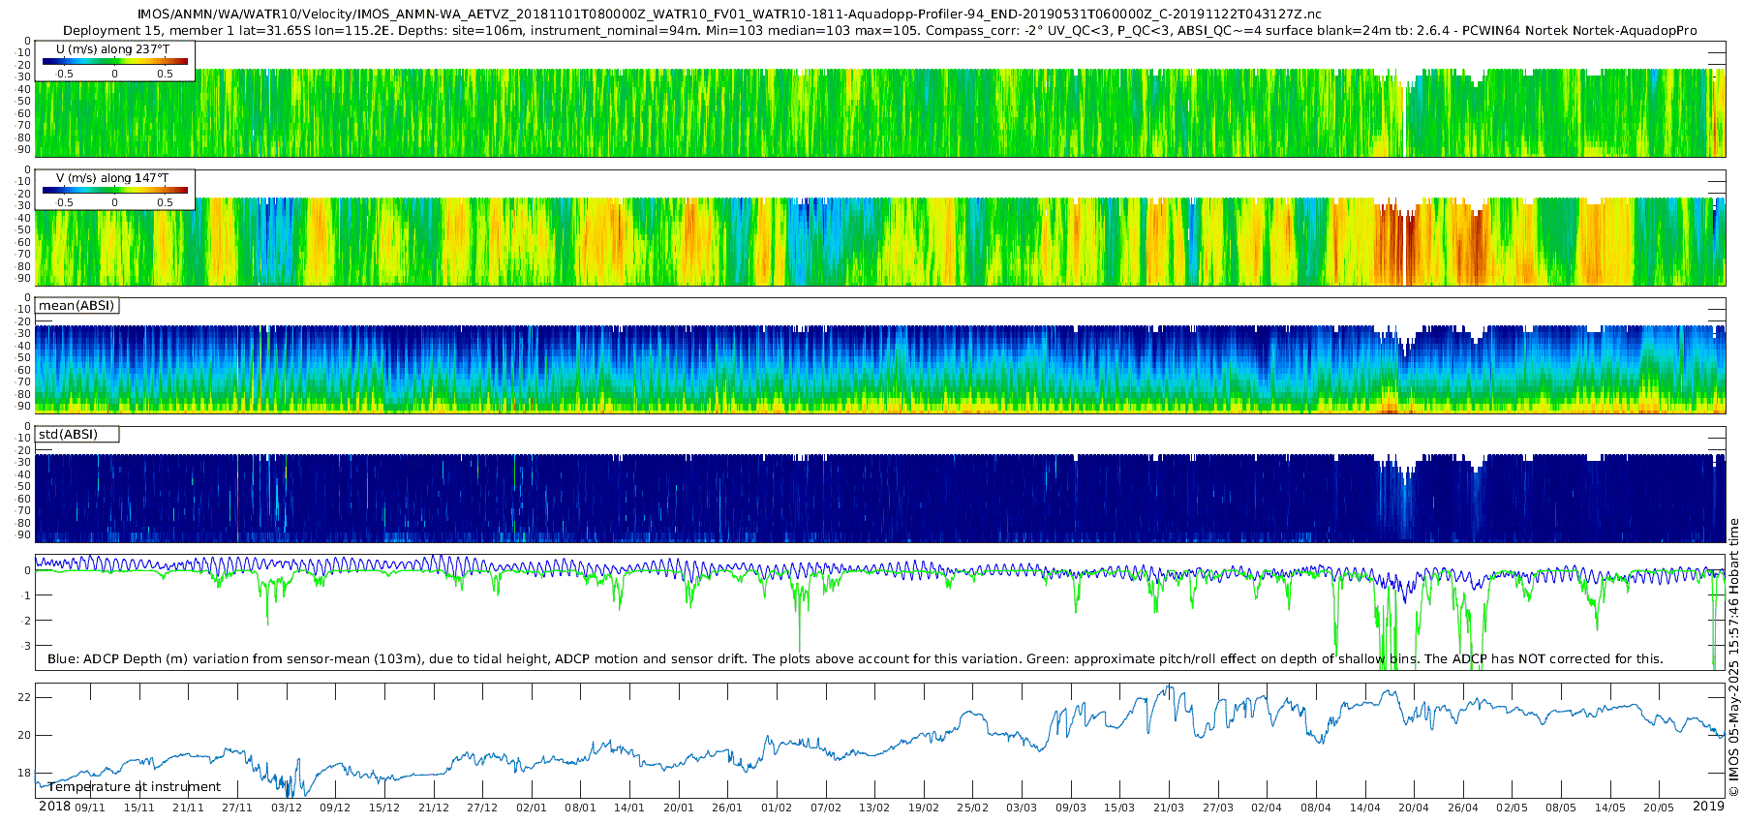Click the 07/02 date tick label
The height and width of the screenshot is (823, 1743).
coord(826,808)
